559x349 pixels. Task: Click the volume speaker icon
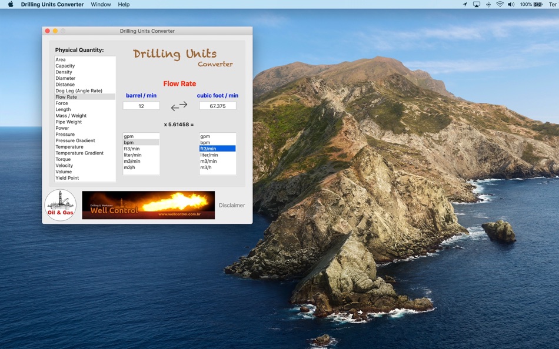(511, 4)
